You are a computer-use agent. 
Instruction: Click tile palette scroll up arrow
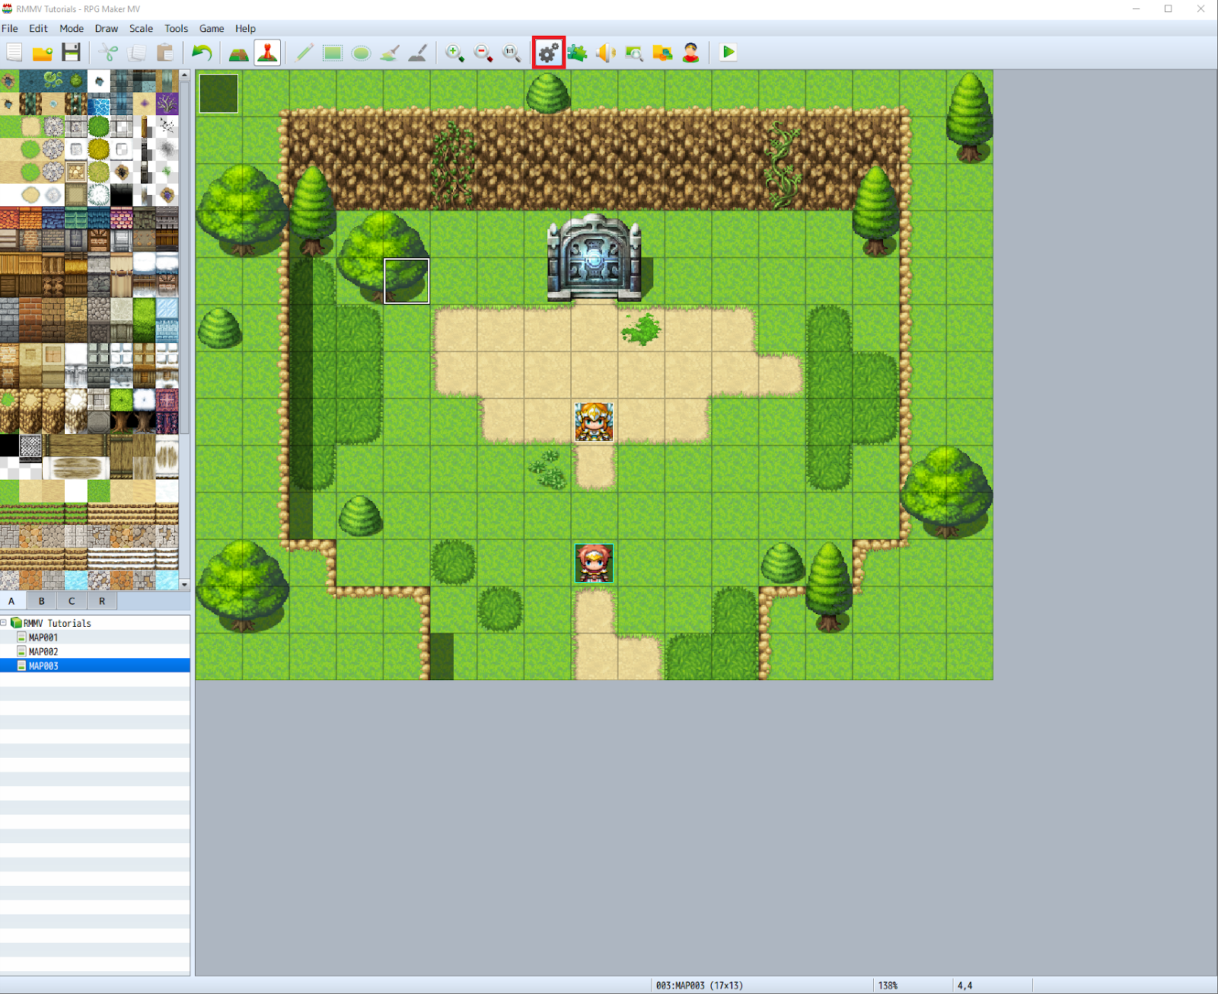coord(184,76)
